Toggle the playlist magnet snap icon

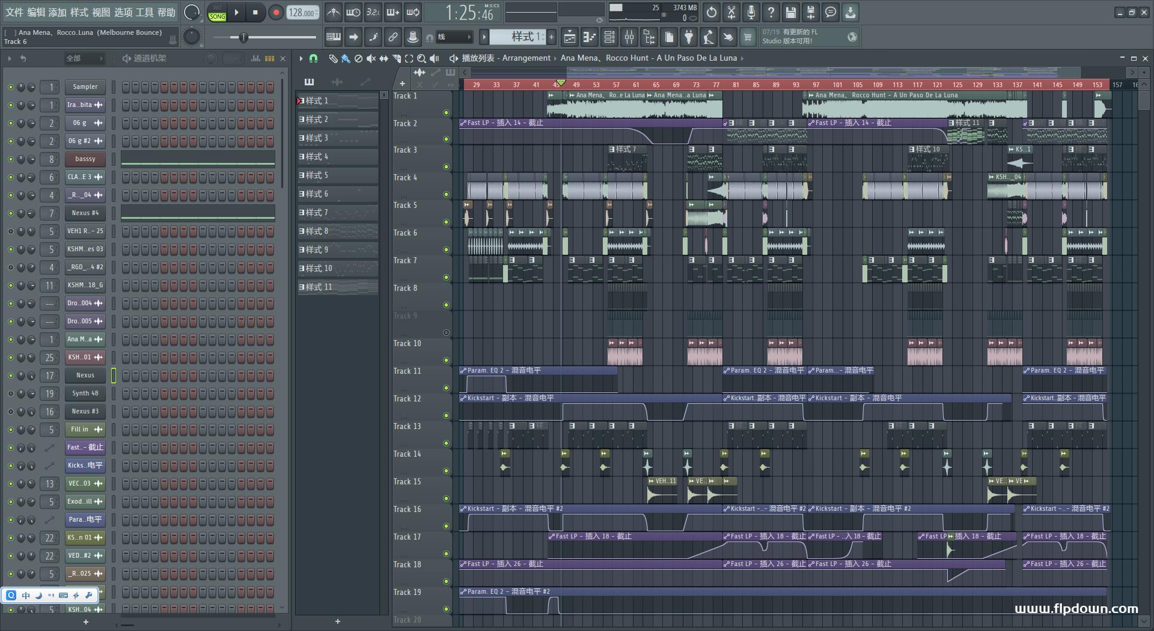[313, 58]
